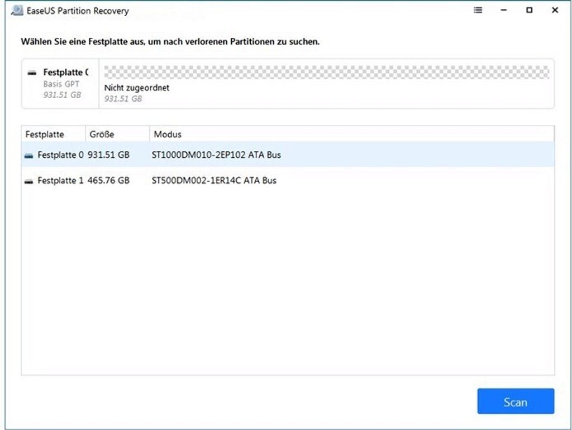Start the scan with the Scan button
This screenshot has height=430, width=572.
point(515,402)
